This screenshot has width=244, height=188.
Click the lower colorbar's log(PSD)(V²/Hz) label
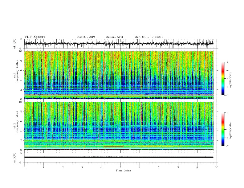click(x=231, y=131)
